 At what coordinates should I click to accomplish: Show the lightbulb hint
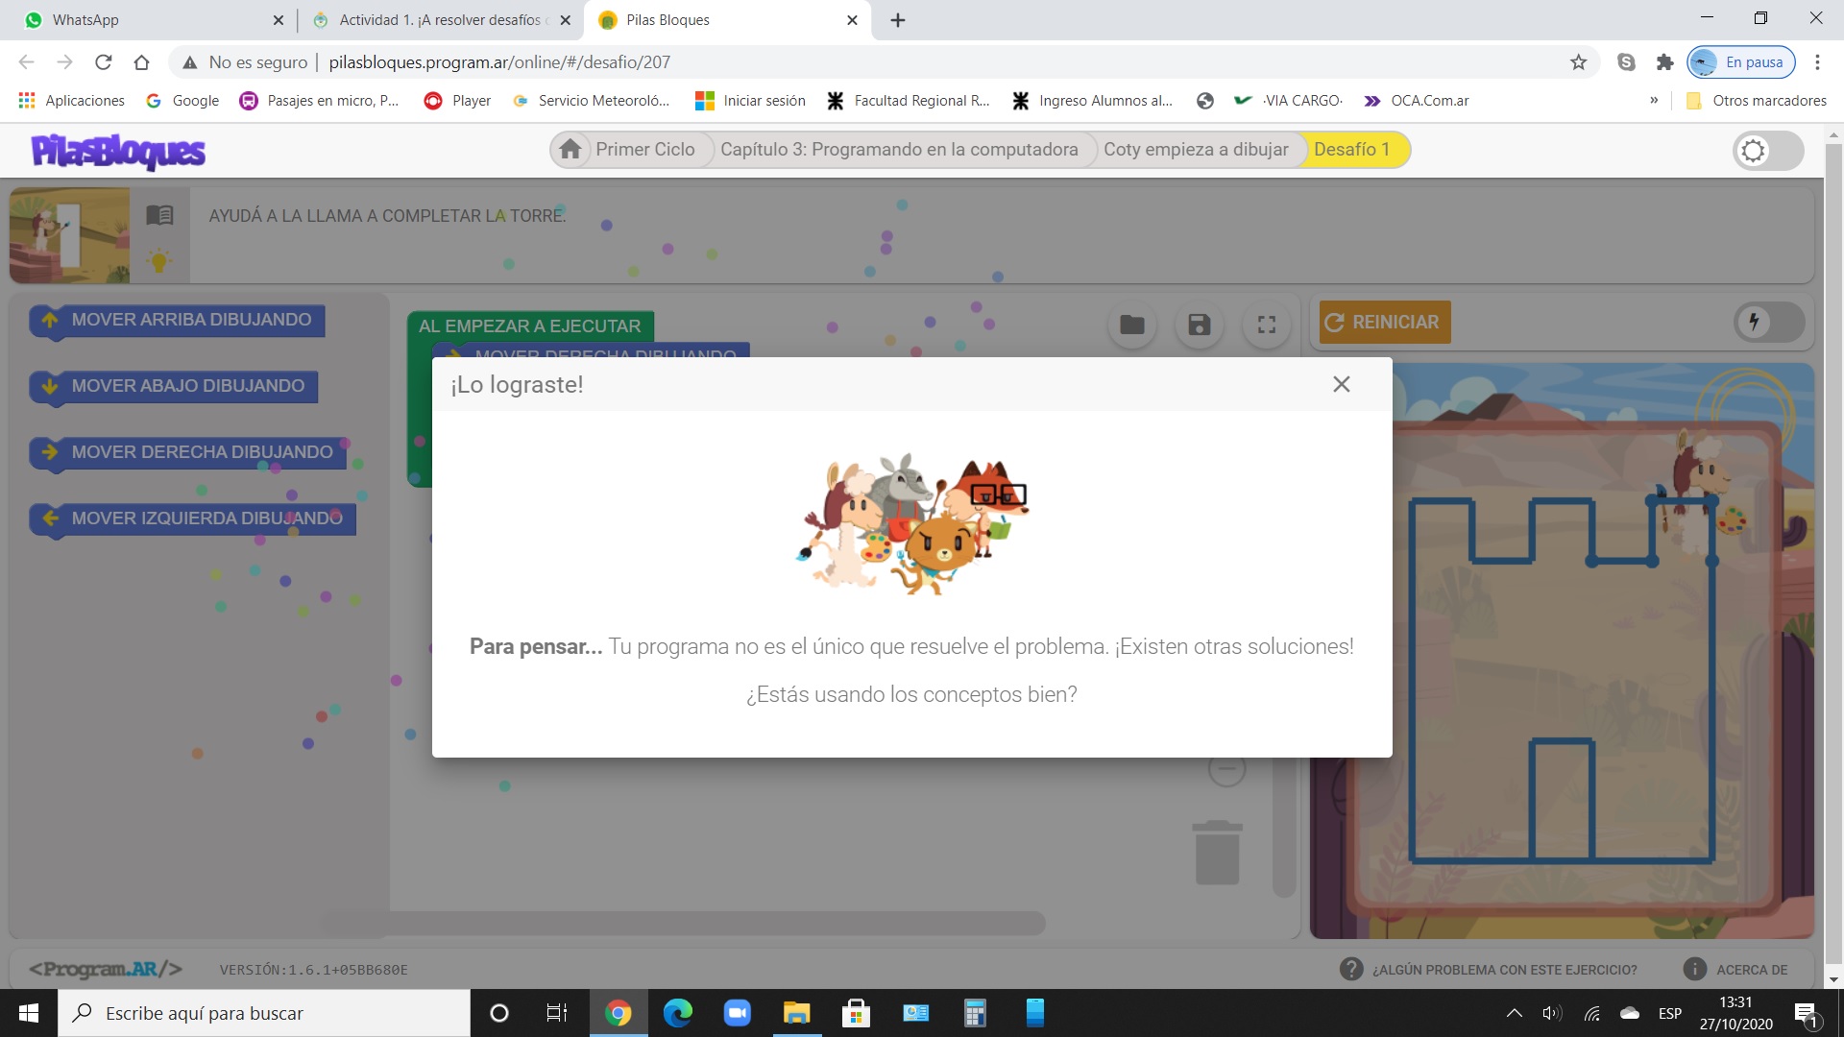click(159, 260)
